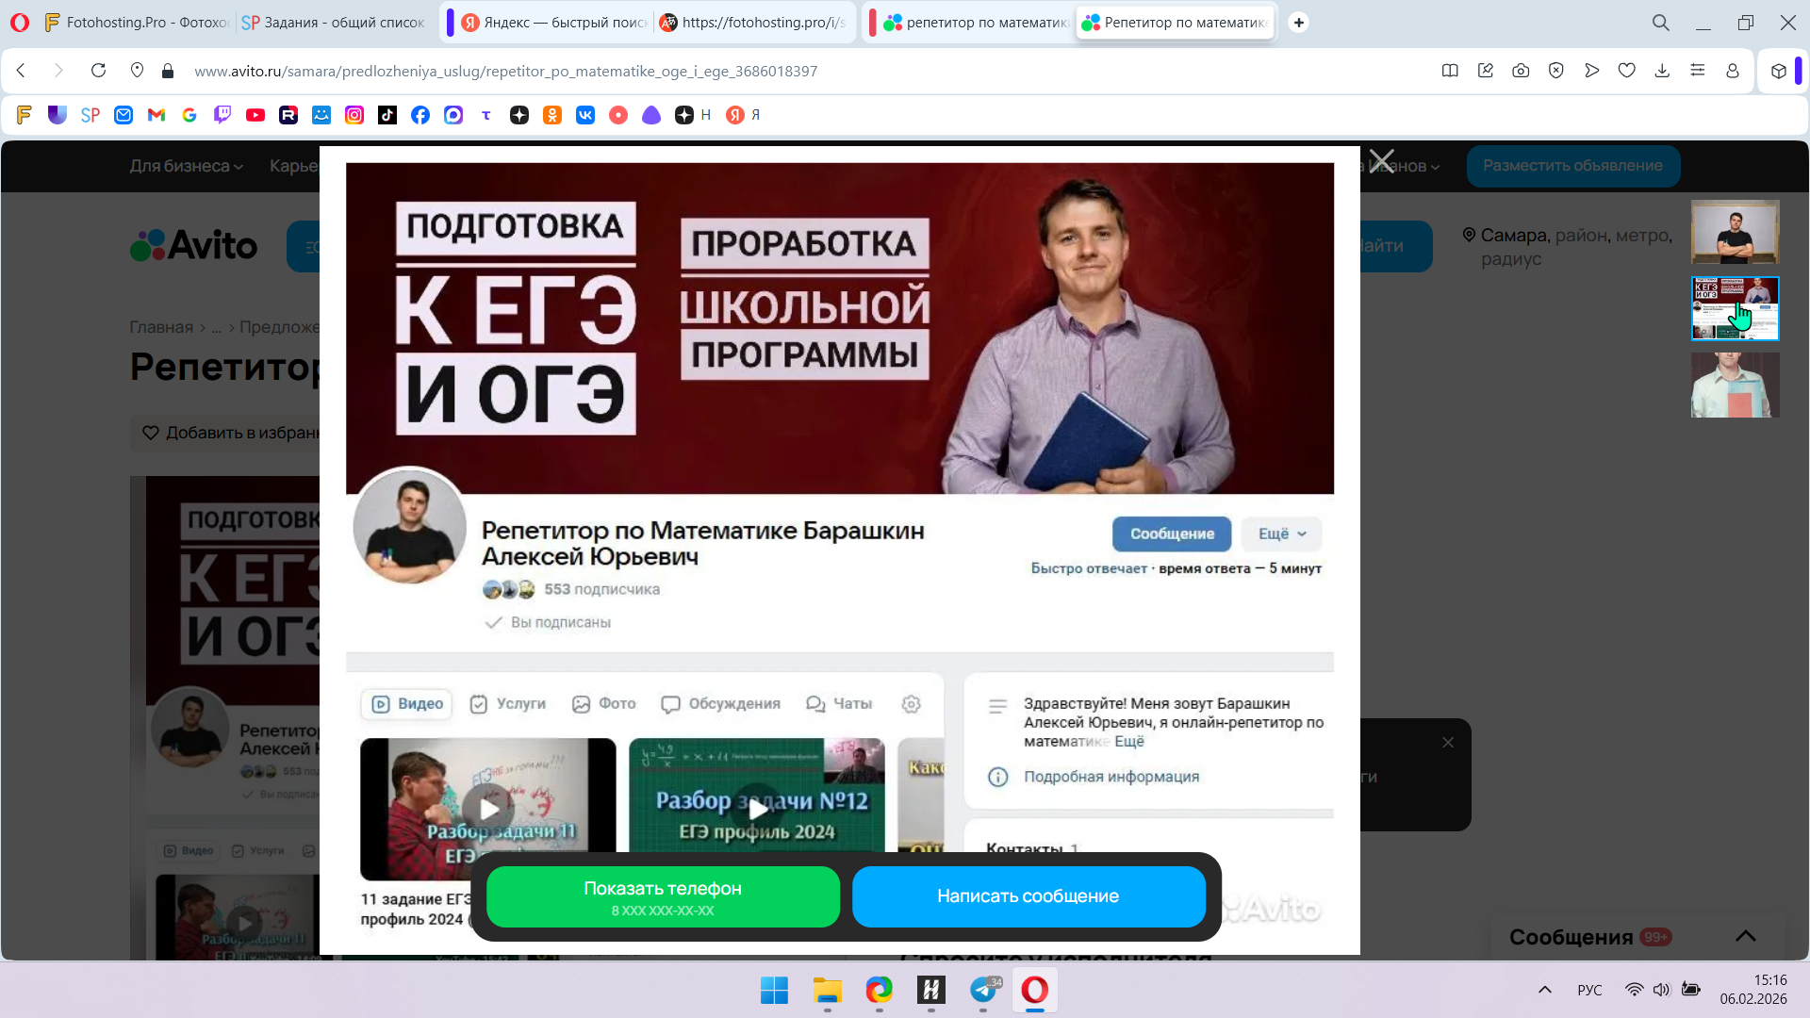1810x1018 pixels.
Task: Open reader mode book icon
Action: tap(1450, 71)
